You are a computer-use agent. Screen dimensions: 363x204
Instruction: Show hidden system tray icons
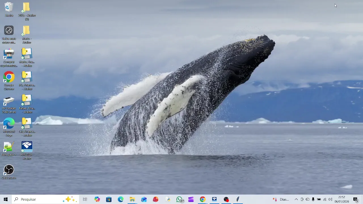[296, 199]
